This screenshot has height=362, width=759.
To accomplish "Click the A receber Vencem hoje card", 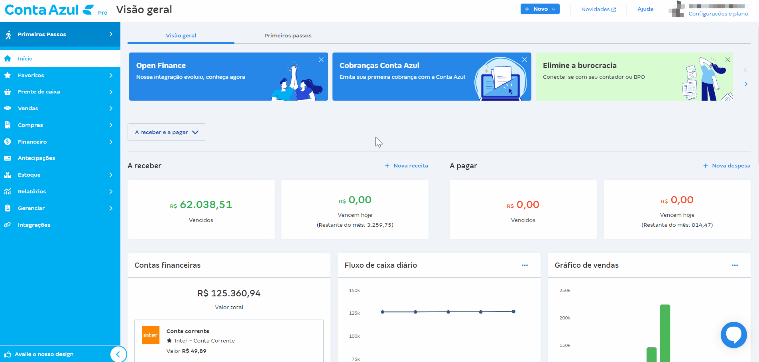I will (x=355, y=209).
